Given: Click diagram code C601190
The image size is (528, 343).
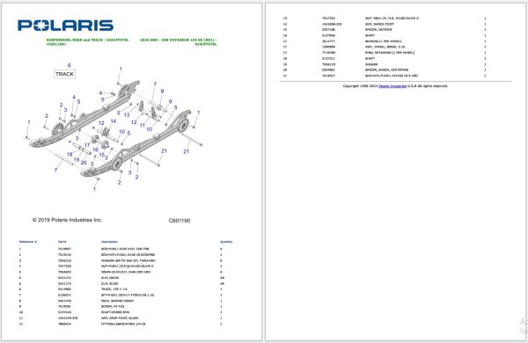Looking at the screenshot, I should pyautogui.click(x=180, y=221).
